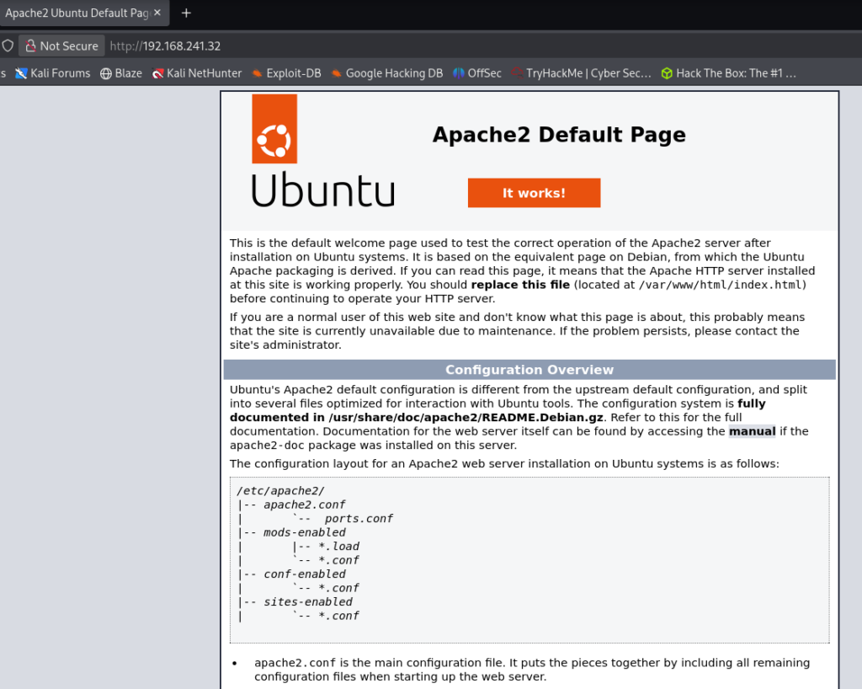The height and width of the screenshot is (689, 862).
Task: Open the OffSec bookmark
Action: coord(476,73)
